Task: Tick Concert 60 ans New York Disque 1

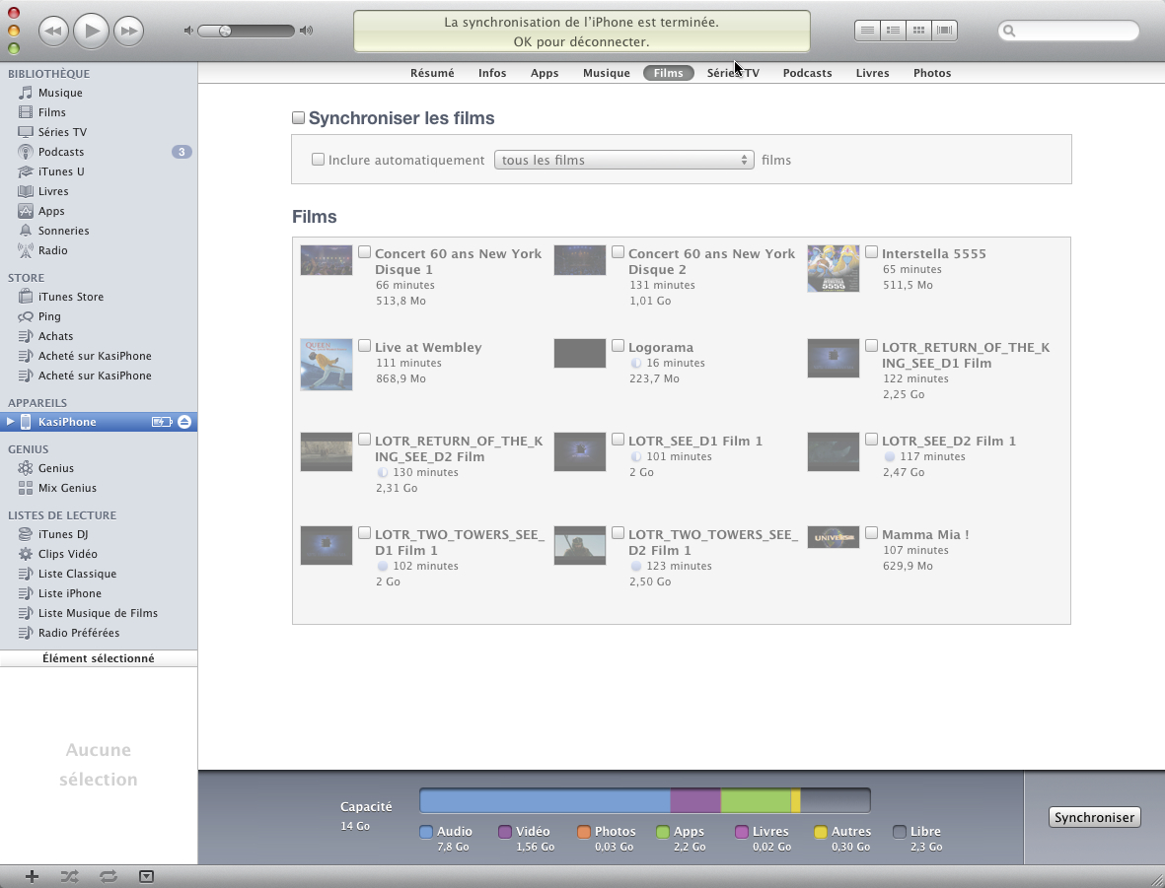Action: [364, 252]
